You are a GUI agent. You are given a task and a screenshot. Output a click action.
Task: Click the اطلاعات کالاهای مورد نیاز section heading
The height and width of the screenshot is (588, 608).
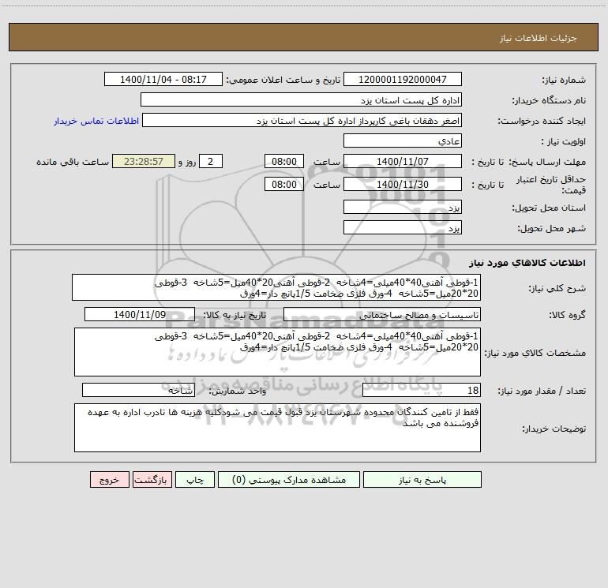click(x=527, y=263)
